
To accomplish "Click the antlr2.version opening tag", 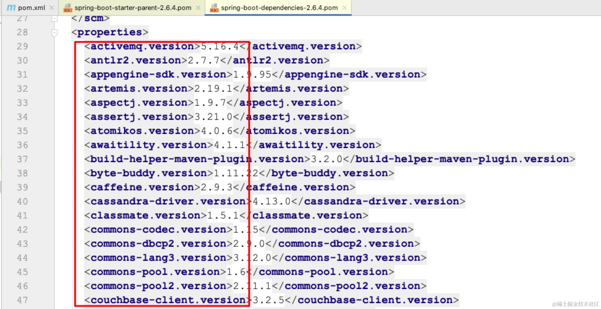I will (x=136, y=61).
